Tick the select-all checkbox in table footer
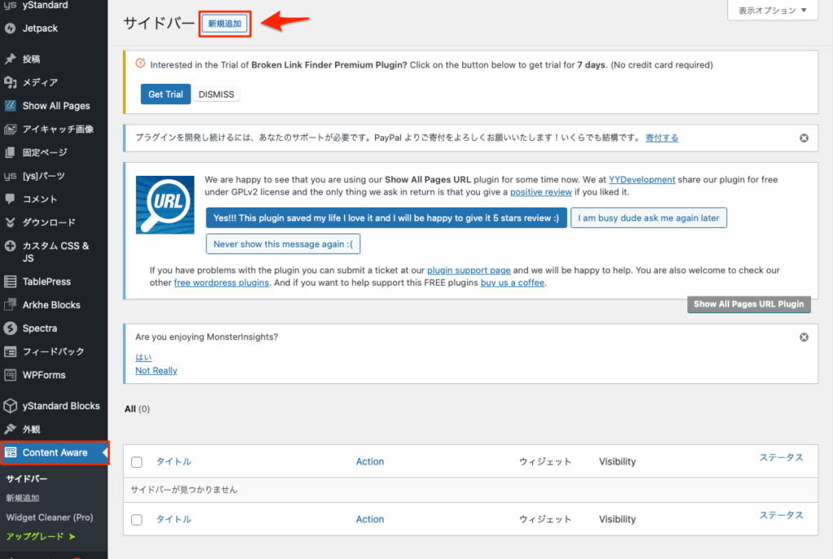The height and width of the screenshot is (559, 833). [137, 520]
